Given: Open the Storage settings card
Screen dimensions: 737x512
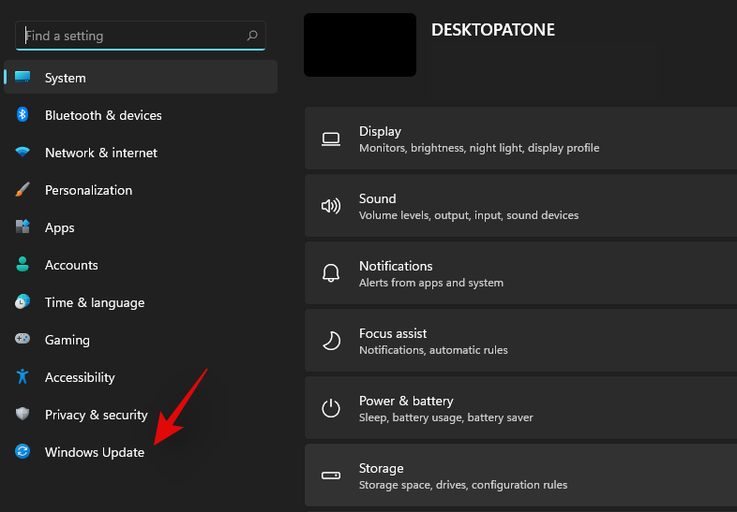Looking at the screenshot, I should point(520,475).
